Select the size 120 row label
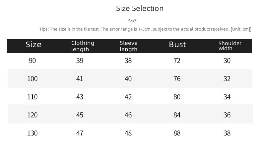This screenshot has width=262, height=145. tap(33, 115)
